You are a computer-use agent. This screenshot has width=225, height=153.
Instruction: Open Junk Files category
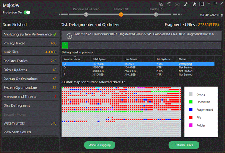pos(30,52)
